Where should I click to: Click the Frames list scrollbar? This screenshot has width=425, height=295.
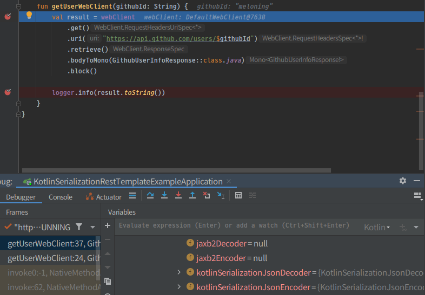tap(98, 258)
